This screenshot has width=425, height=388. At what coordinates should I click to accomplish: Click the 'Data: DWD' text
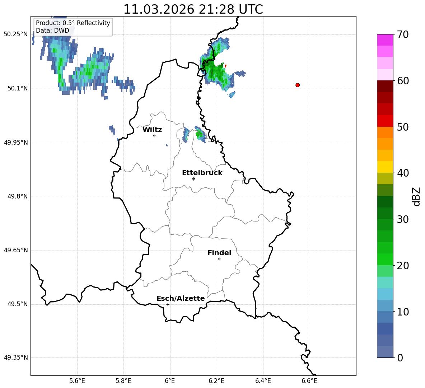(52, 31)
